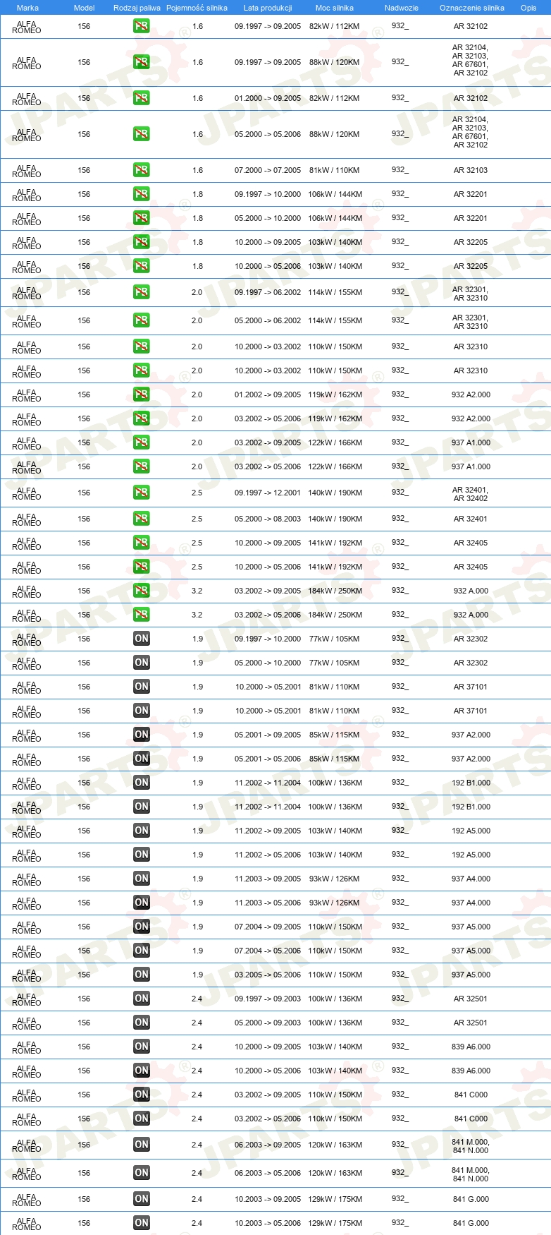
Task: Select '937 A4.000' in 11.2003 -> 05.2006 row
Action: (471, 903)
